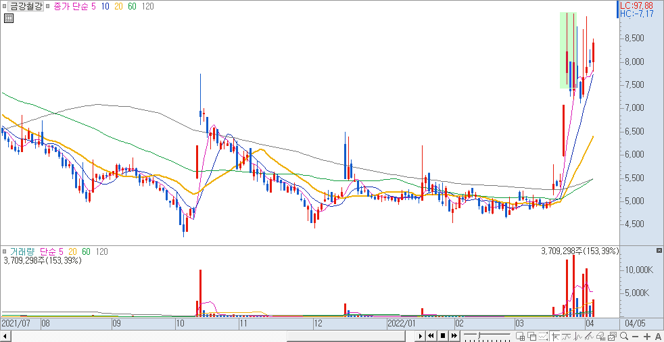Click the replay speed slider handle
664x342 pixels.
pyautogui.click(x=479, y=336)
